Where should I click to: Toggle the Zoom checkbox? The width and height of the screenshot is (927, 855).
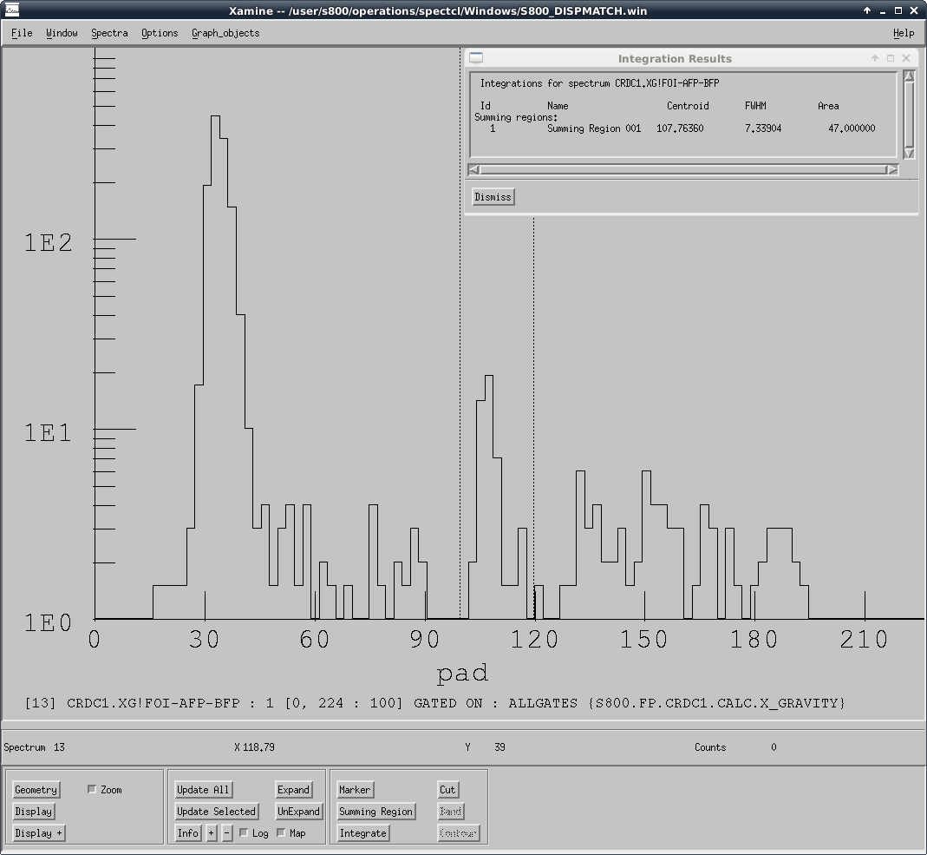click(93, 790)
